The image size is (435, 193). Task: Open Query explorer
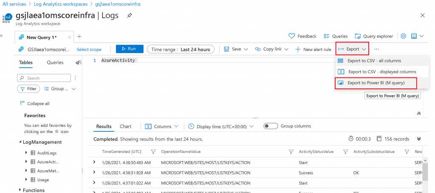pos(374,36)
